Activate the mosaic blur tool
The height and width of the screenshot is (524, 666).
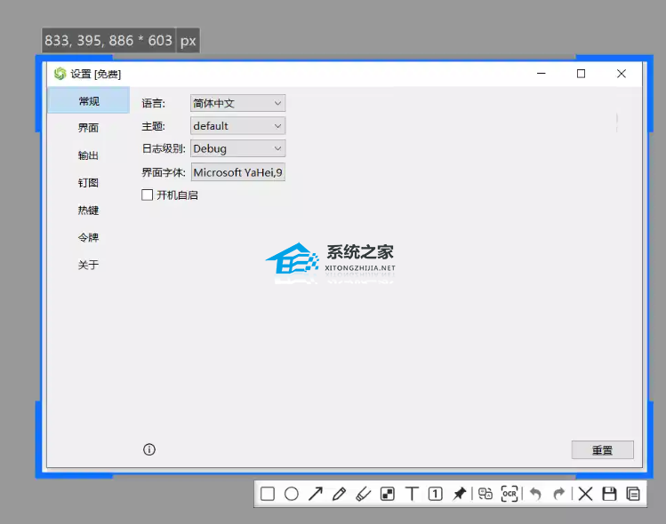point(387,495)
